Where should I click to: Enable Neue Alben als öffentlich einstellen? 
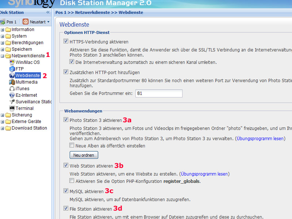click(72, 146)
